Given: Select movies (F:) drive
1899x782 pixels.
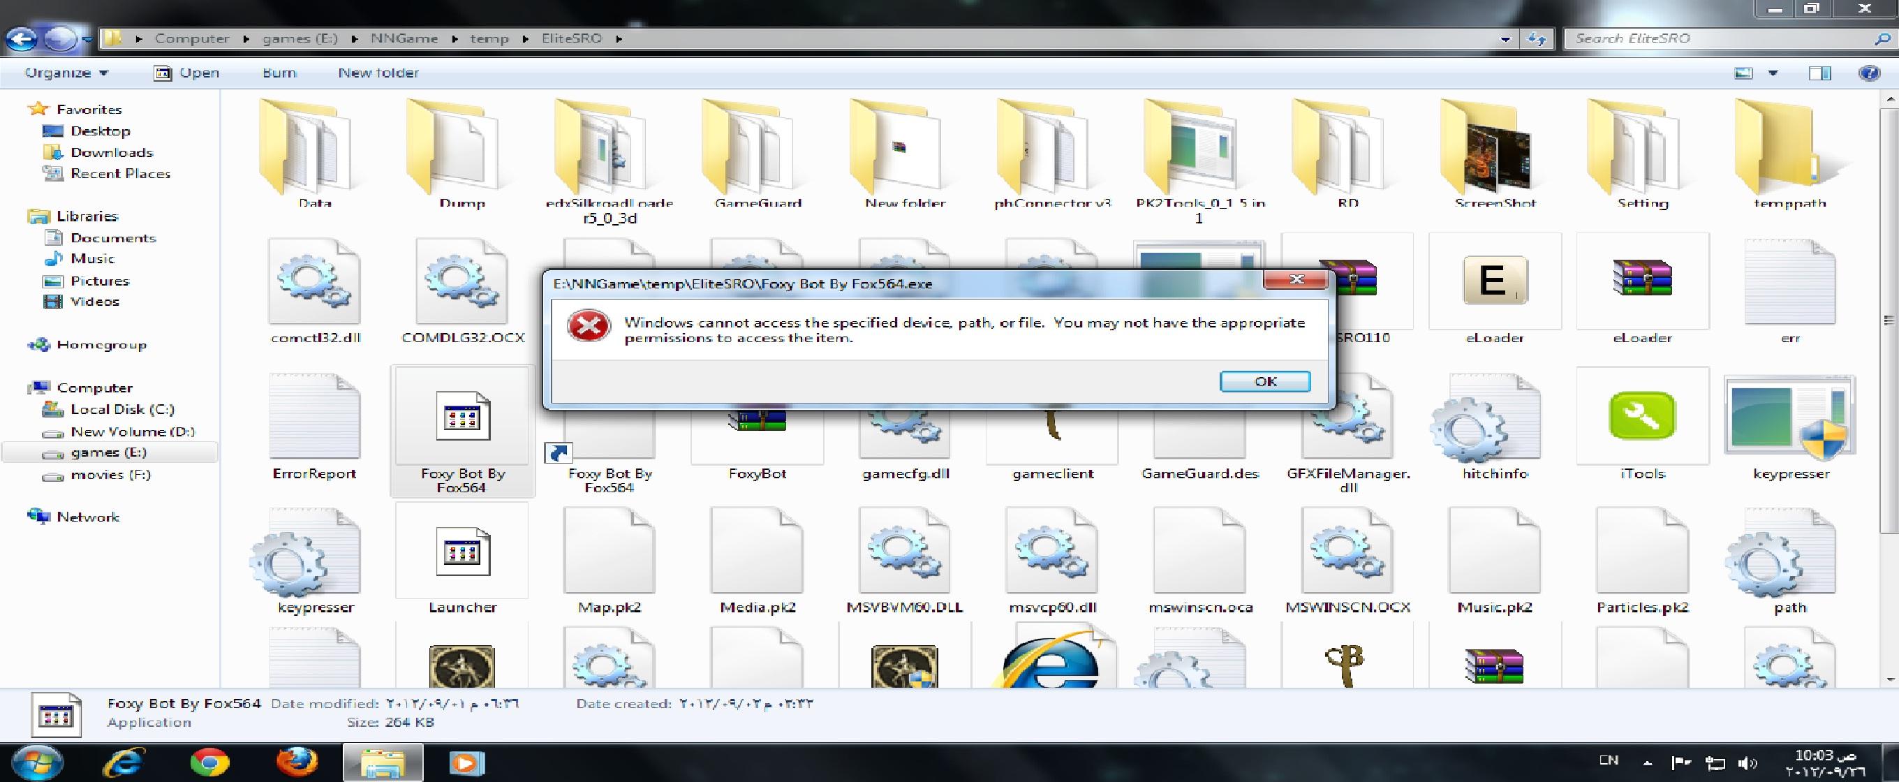Looking at the screenshot, I should [x=110, y=475].
